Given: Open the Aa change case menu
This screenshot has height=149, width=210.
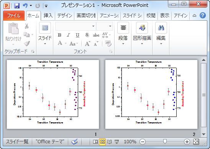Looking at the screenshot, I should [74, 44].
